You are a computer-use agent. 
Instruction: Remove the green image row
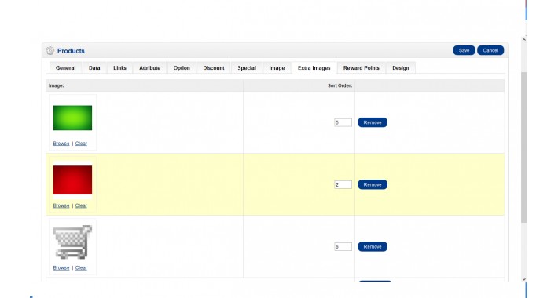click(x=373, y=122)
